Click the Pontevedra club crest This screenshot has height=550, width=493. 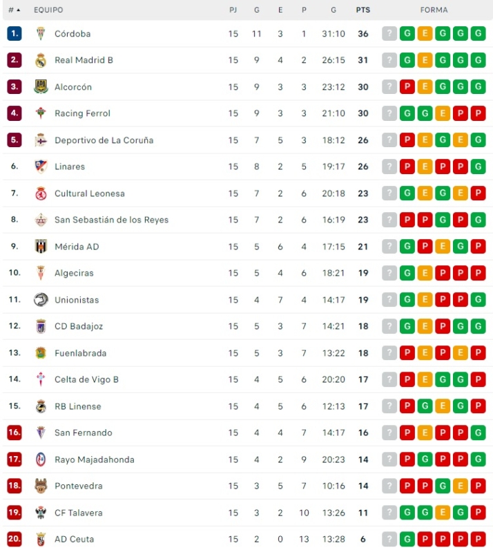click(40, 486)
